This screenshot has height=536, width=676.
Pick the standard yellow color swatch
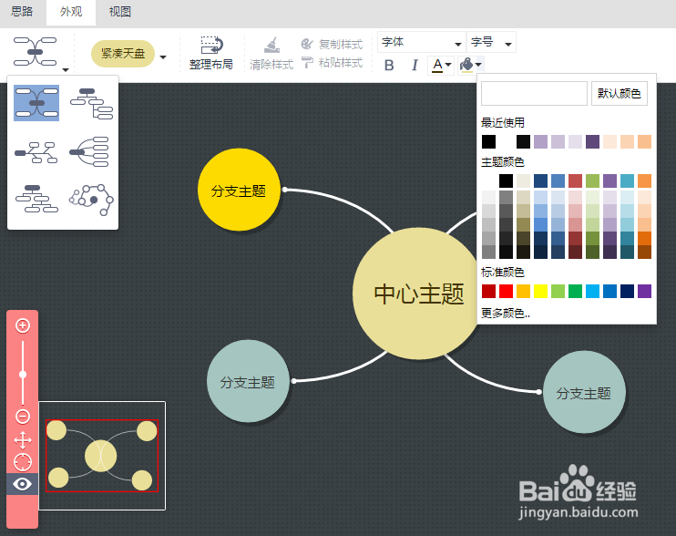click(x=540, y=291)
